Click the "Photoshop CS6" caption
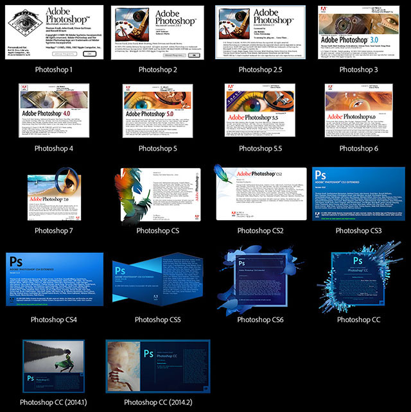411x412 pixels. 260,320
